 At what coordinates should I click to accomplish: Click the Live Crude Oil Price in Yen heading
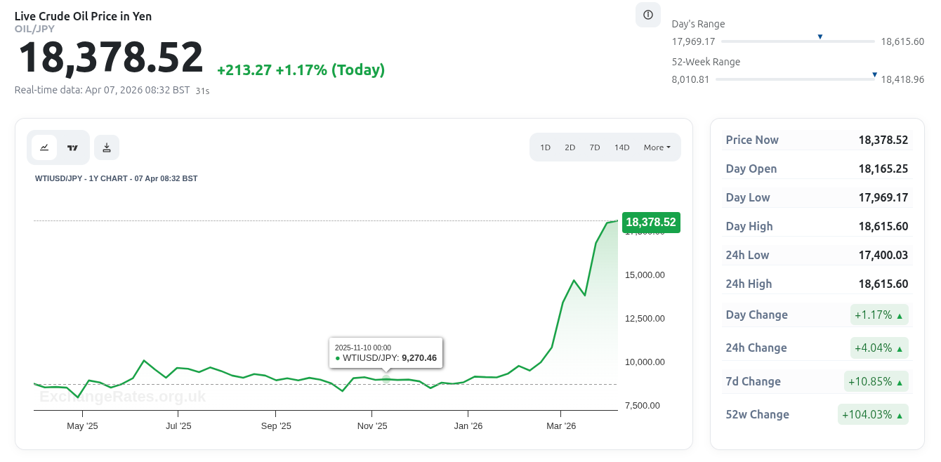point(83,16)
